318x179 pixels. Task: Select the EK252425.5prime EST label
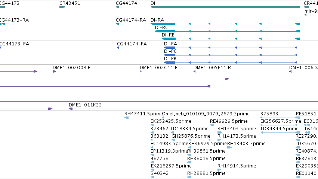click(171, 121)
